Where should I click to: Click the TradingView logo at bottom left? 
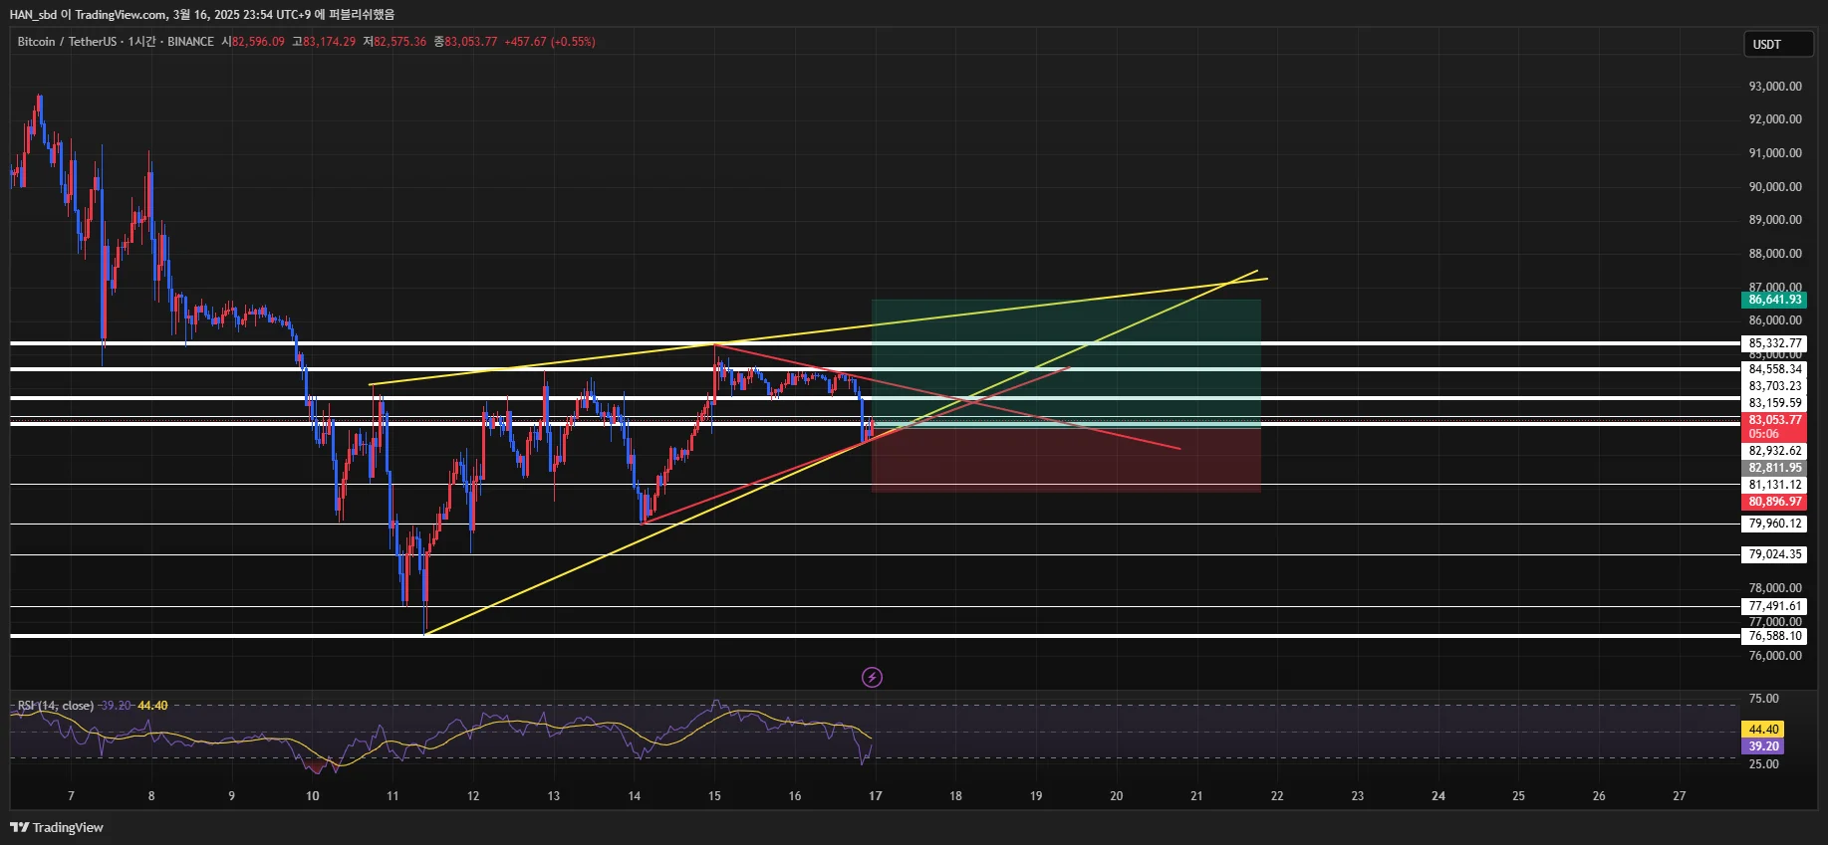(57, 827)
